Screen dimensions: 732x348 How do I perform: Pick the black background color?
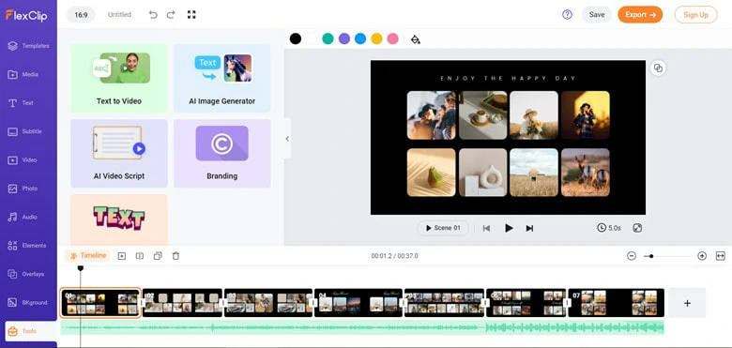pos(296,38)
